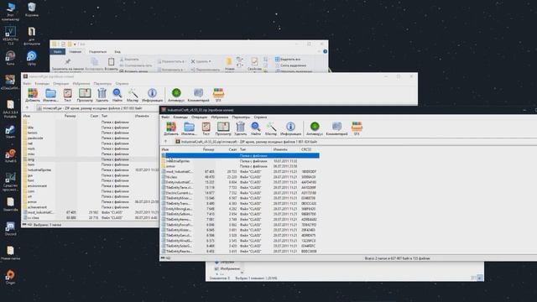This screenshot has height=302, width=537.
Task: Go up one level in IndustrialCraft archive
Action: coord(166,142)
